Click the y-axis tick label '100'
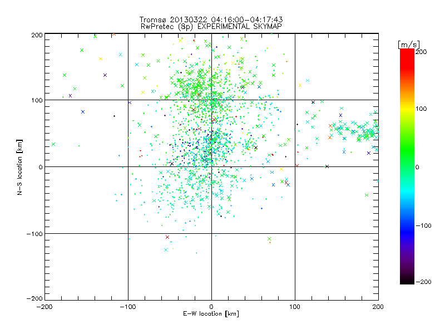 (x=37, y=100)
